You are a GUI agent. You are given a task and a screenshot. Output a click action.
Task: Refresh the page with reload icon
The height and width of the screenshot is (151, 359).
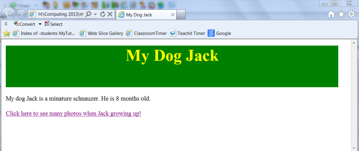coord(103,14)
